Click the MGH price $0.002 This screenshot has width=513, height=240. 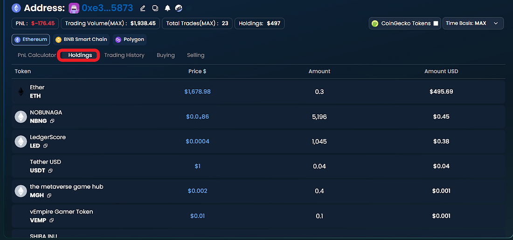(x=197, y=191)
